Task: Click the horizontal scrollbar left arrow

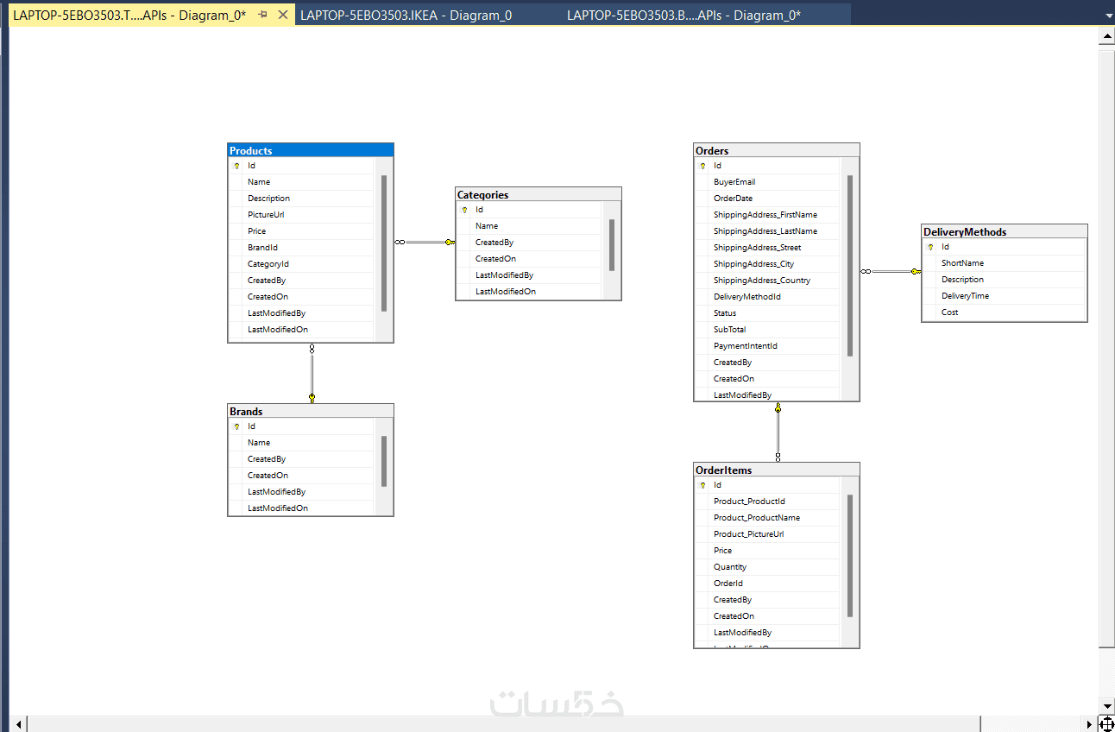Action: [x=20, y=723]
